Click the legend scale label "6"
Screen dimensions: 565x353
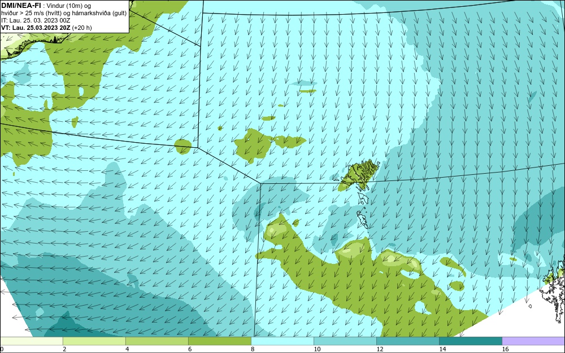190,349
